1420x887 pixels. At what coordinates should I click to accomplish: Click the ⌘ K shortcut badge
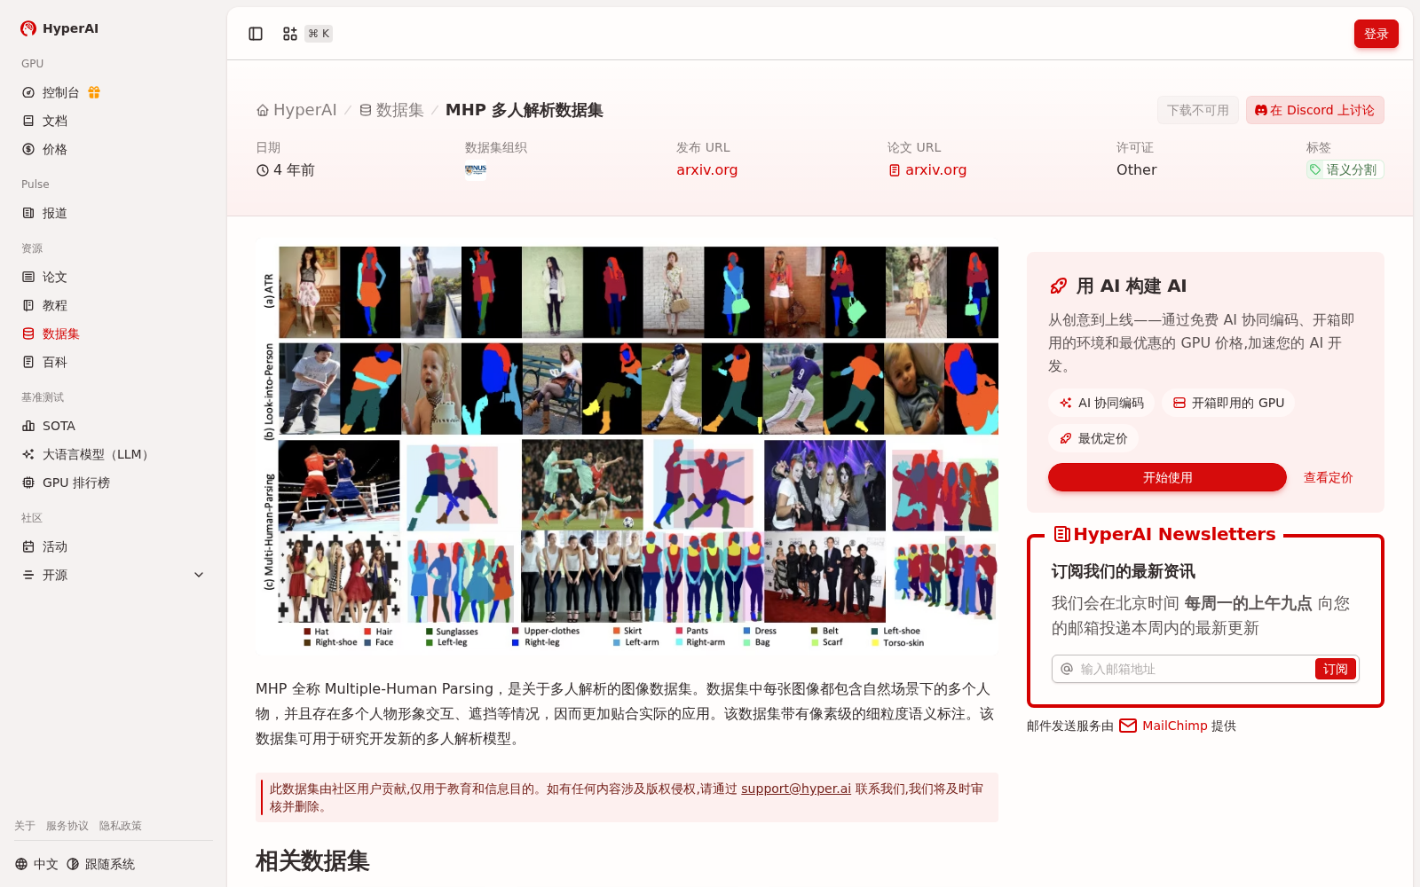click(319, 34)
